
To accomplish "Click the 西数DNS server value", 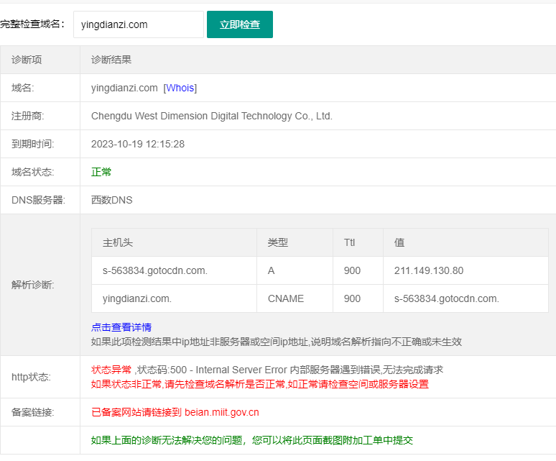I will point(111,200).
